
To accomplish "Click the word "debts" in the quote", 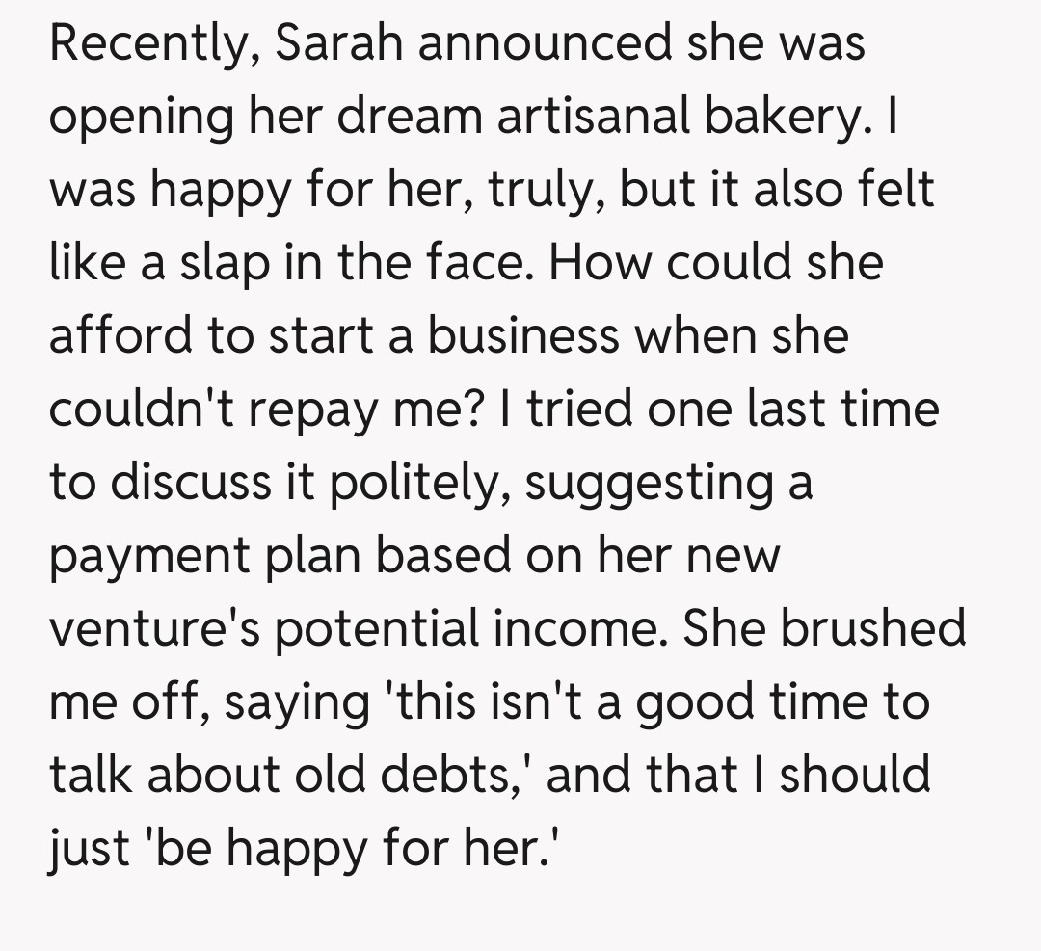I will [467, 776].
